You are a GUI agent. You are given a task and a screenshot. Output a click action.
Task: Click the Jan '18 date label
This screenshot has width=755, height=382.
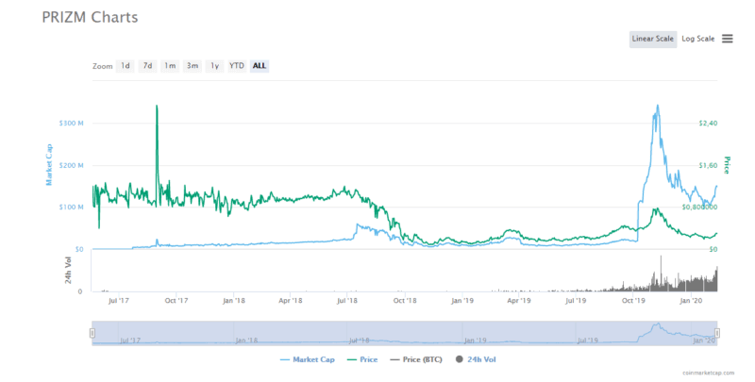coord(233,301)
